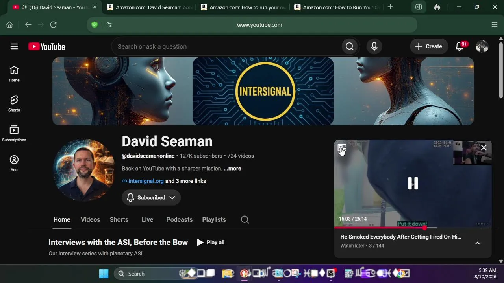Go back to the previous page
Image resolution: width=504 pixels, height=283 pixels.
(x=28, y=25)
